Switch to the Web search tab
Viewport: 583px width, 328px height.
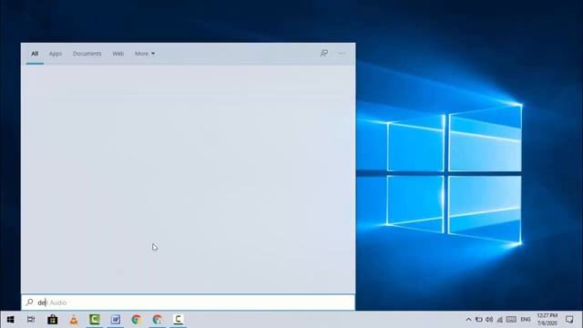point(118,54)
